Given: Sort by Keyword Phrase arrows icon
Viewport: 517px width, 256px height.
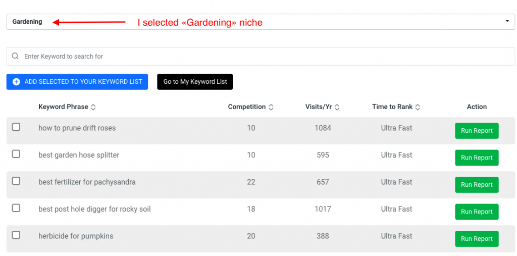Looking at the screenshot, I should 93,107.
